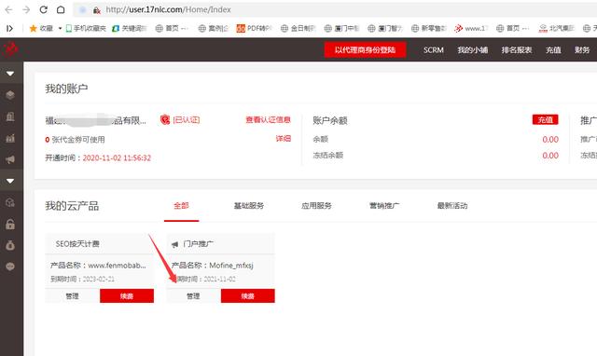Click the megaphone icon beside 门户推广

click(174, 244)
